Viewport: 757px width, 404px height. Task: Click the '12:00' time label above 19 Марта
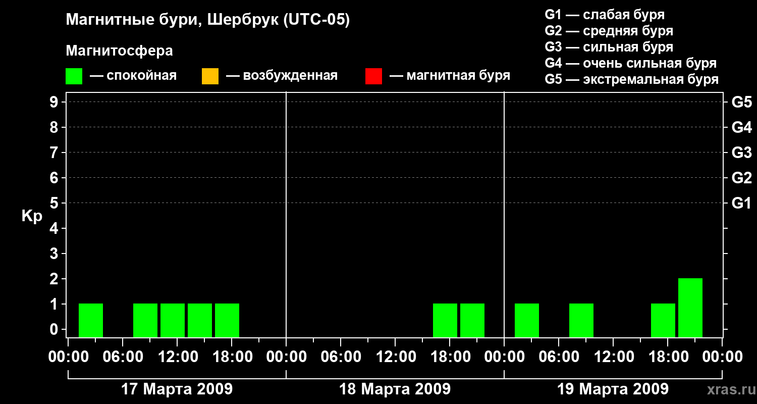(613, 357)
